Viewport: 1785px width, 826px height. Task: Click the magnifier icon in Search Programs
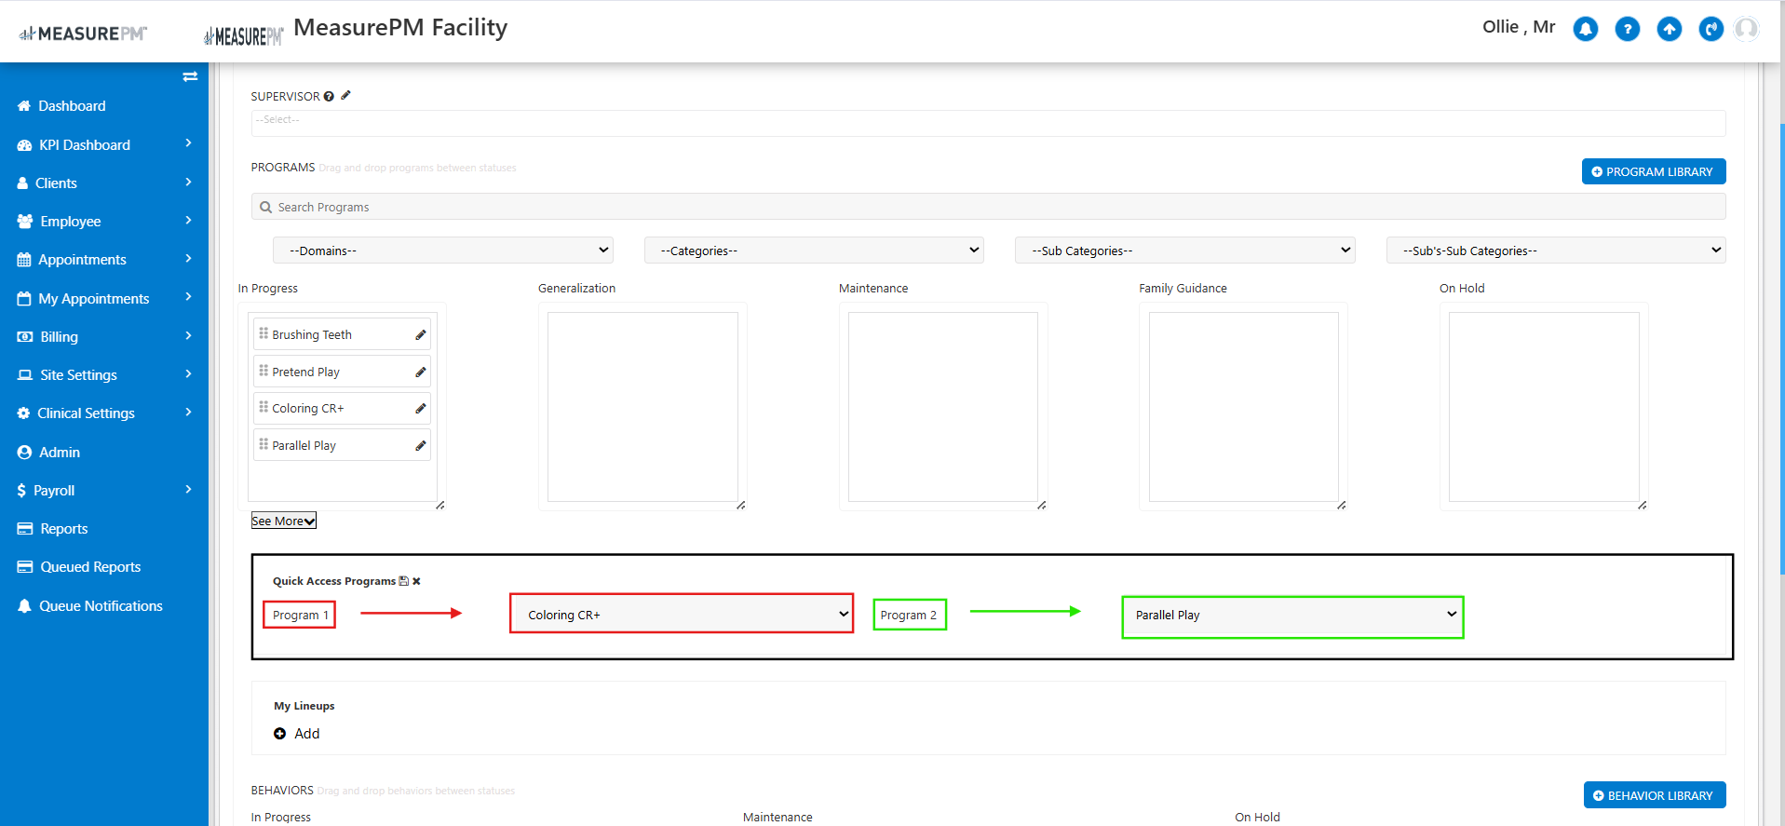(x=266, y=207)
